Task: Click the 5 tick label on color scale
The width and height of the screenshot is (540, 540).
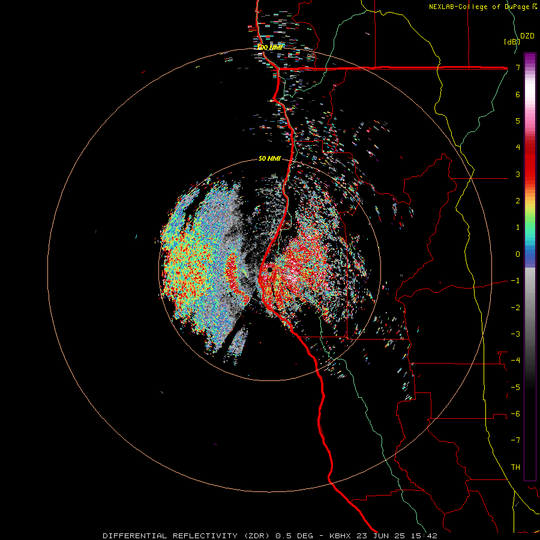Action: coord(518,121)
